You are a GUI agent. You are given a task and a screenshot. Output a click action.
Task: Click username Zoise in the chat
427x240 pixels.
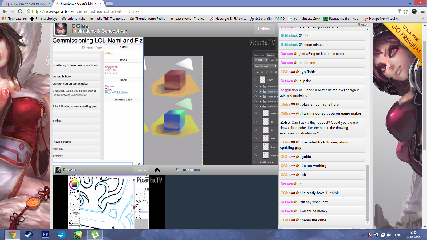coord(285,122)
